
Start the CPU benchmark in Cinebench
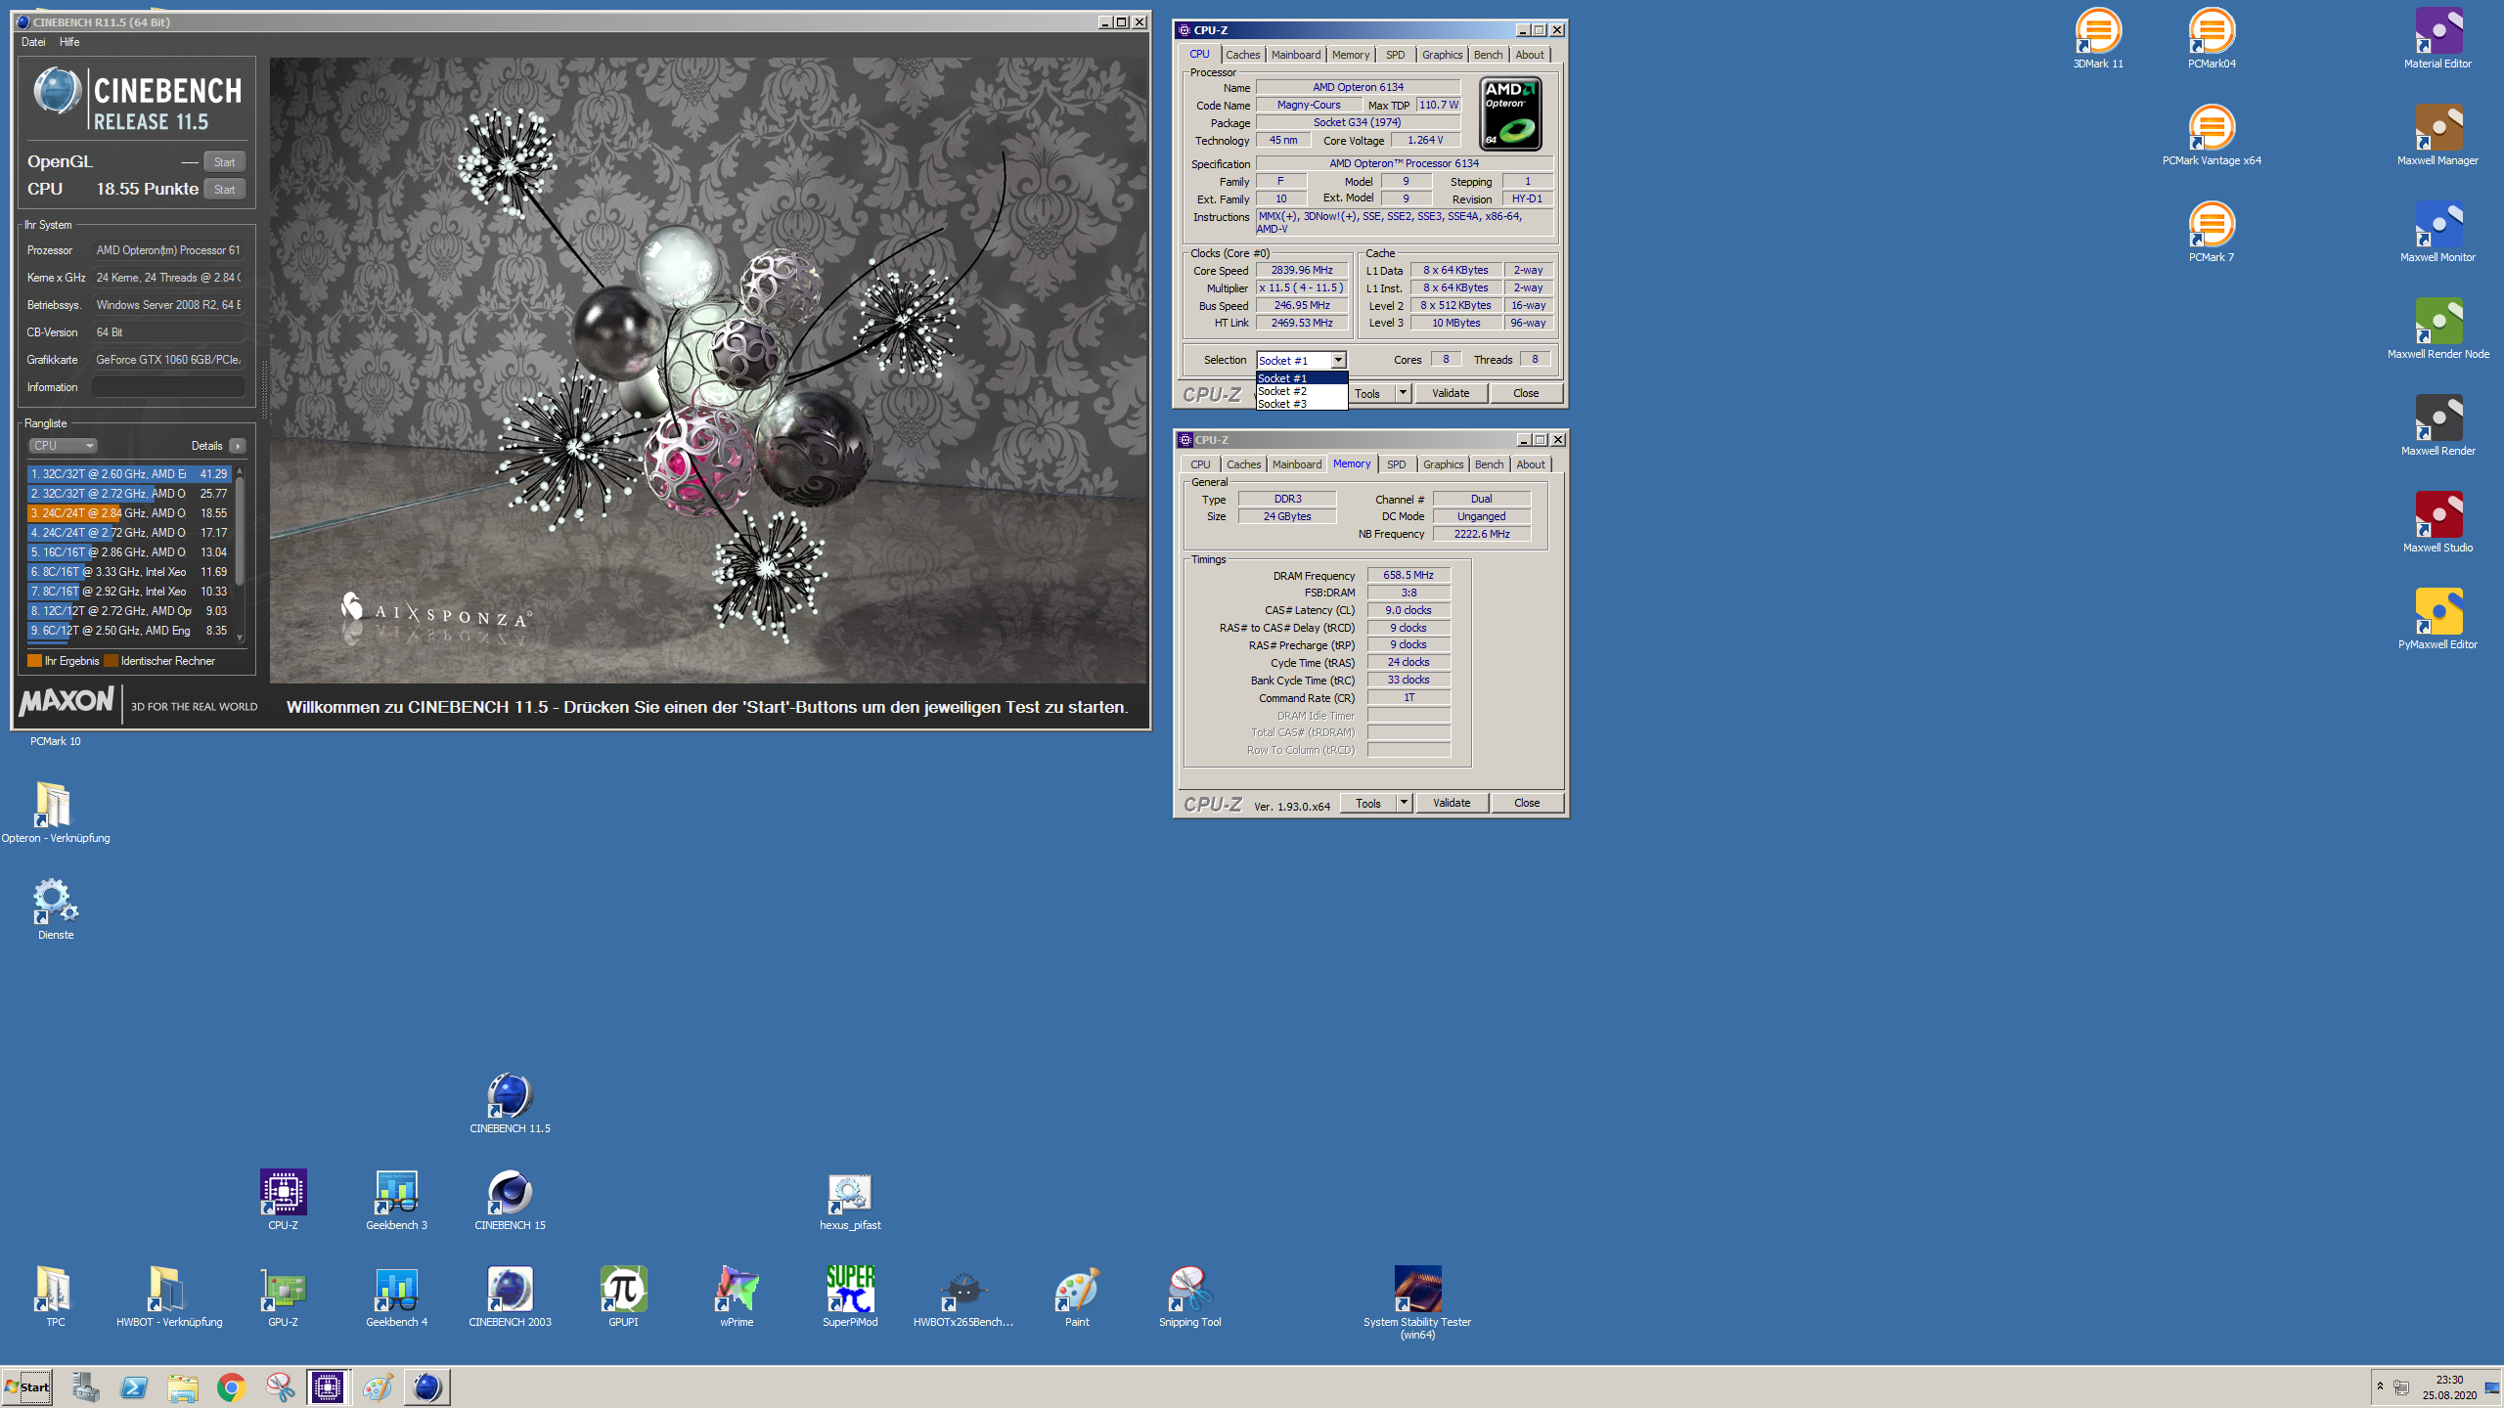pyautogui.click(x=224, y=190)
